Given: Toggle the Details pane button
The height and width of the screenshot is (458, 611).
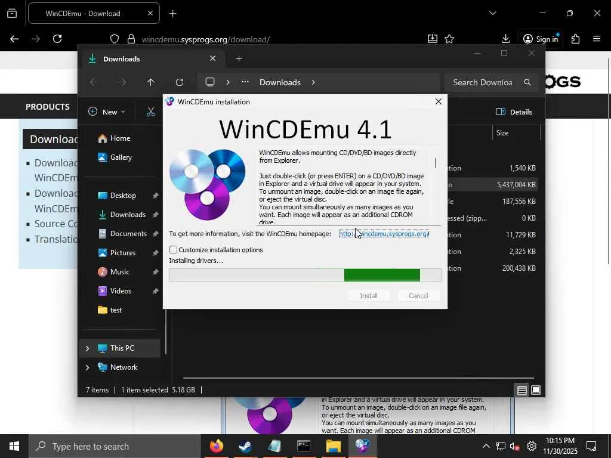Looking at the screenshot, I should click(x=514, y=112).
